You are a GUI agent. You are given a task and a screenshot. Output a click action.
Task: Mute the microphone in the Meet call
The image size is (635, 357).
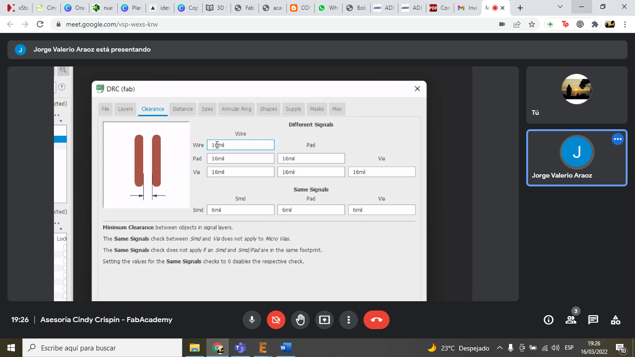[251, 320]
